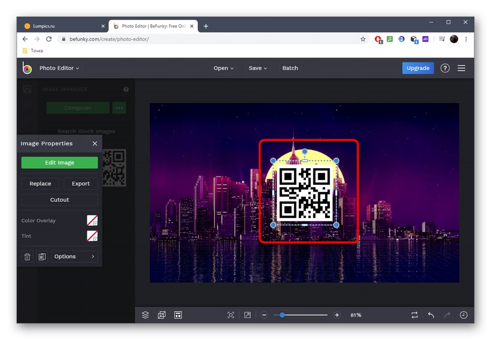The height and width of the screenshot is (340, 491).
Task: Open the media playlist control icon
Action: [x=442, y=39]
